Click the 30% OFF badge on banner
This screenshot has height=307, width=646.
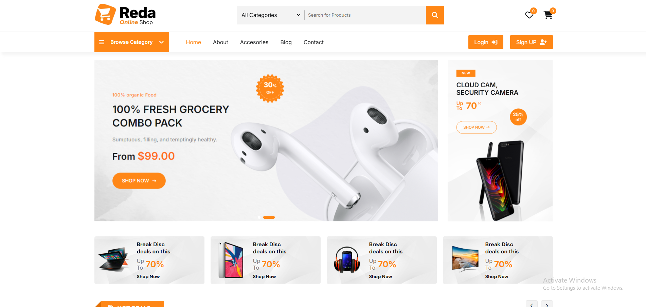(x=270, y=88)
